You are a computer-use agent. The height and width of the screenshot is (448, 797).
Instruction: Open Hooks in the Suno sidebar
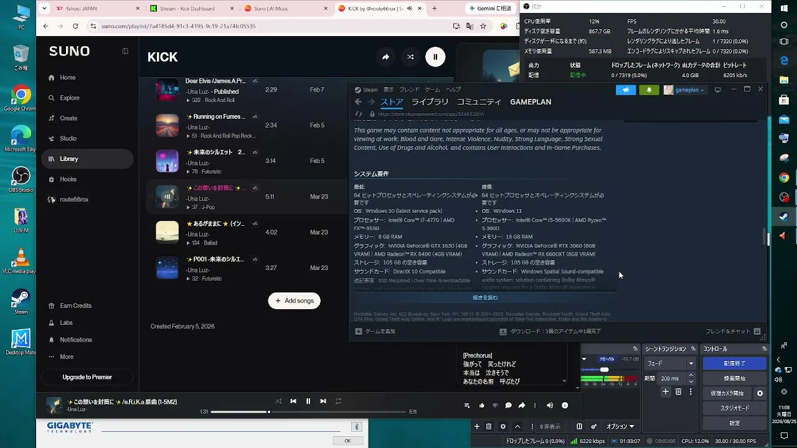click(87, 179)
